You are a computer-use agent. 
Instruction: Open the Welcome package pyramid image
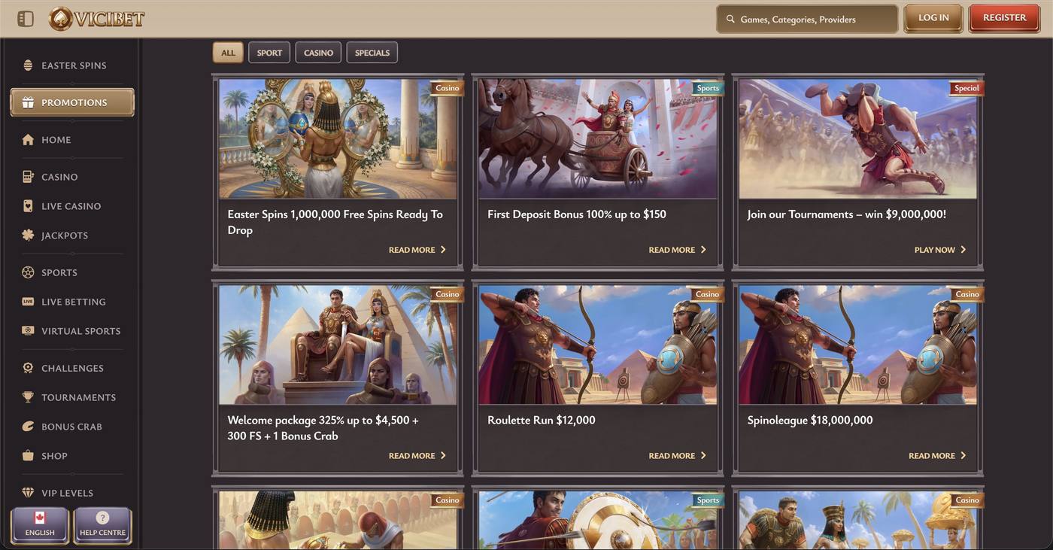click(338, 345)
